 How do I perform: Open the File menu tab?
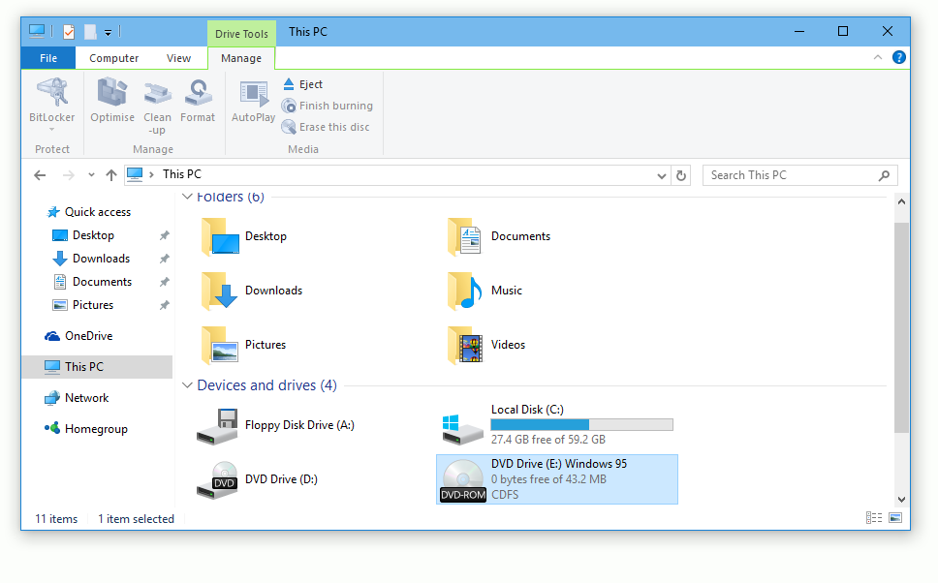(x=48, y=58)
